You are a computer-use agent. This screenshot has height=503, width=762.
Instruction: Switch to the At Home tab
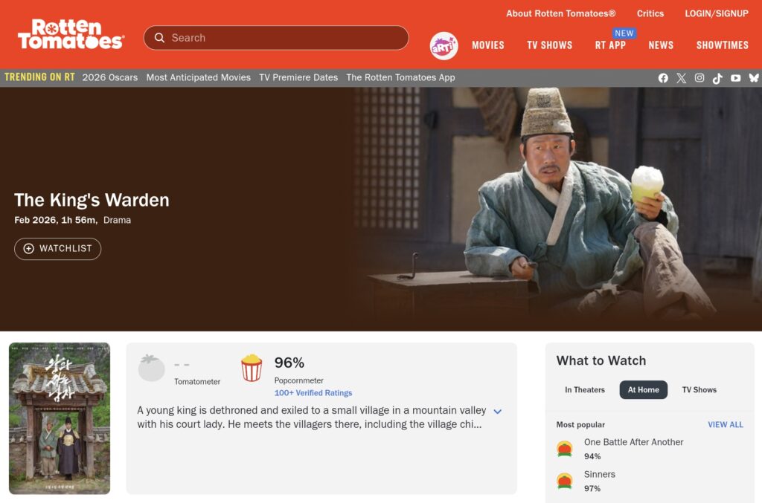click(x=643, y=389)
